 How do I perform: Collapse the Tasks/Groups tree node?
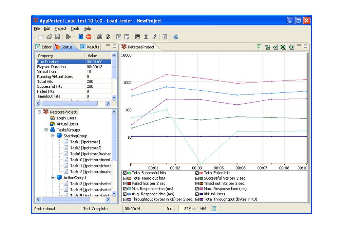point(46,130)
